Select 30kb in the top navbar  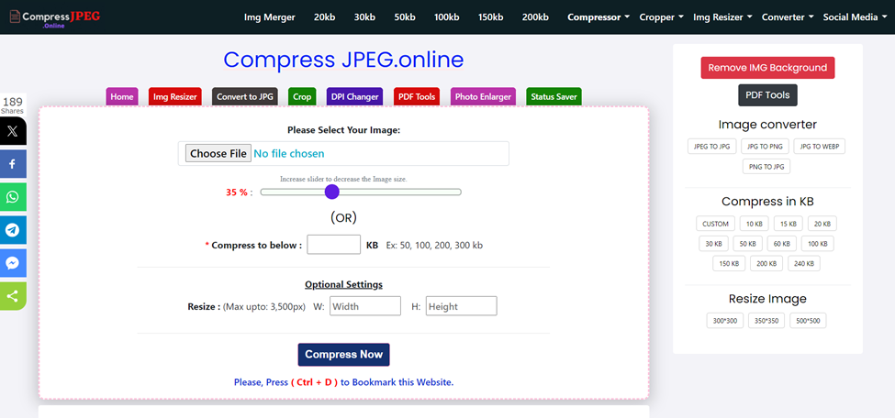point(364,17)
